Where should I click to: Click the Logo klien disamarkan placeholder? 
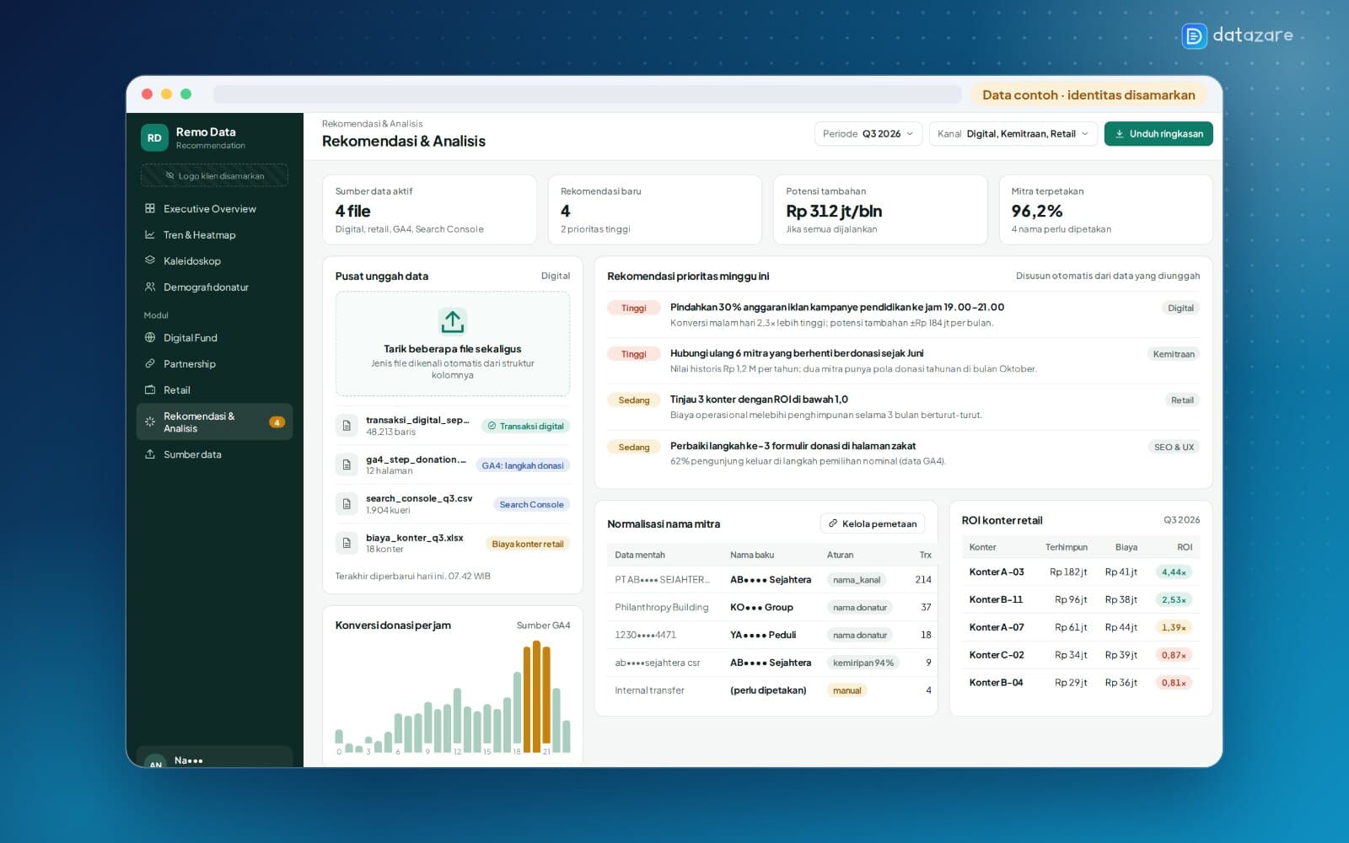pyautogui.click(x=214, y=175)
